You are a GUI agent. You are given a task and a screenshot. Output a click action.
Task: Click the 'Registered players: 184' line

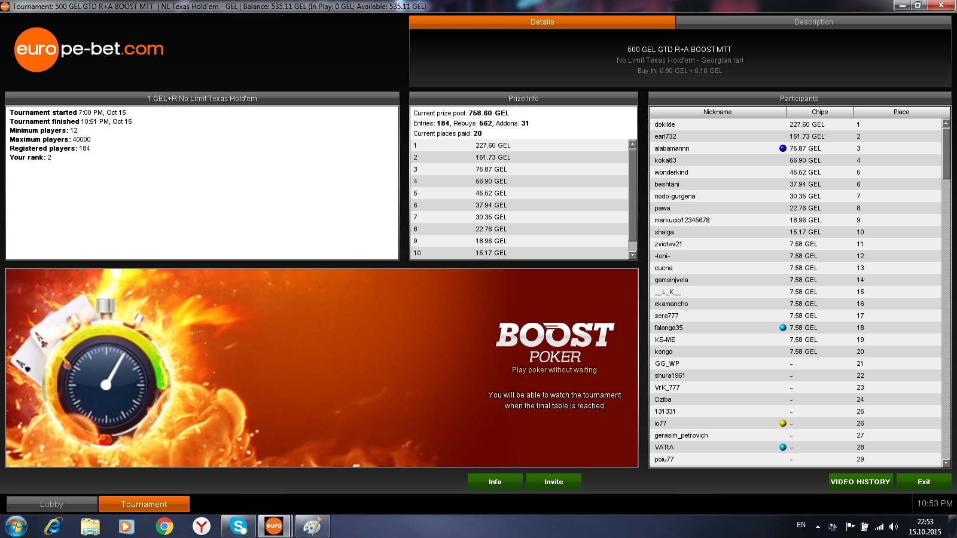click(x=50, y=148)
